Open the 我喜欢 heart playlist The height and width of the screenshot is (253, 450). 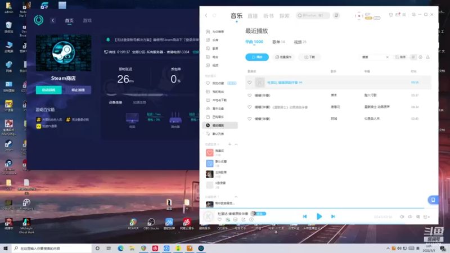(x=220, y=152)
